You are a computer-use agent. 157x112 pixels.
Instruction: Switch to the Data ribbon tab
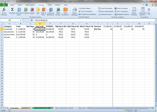pyautogui.click(x=50, y=5)
